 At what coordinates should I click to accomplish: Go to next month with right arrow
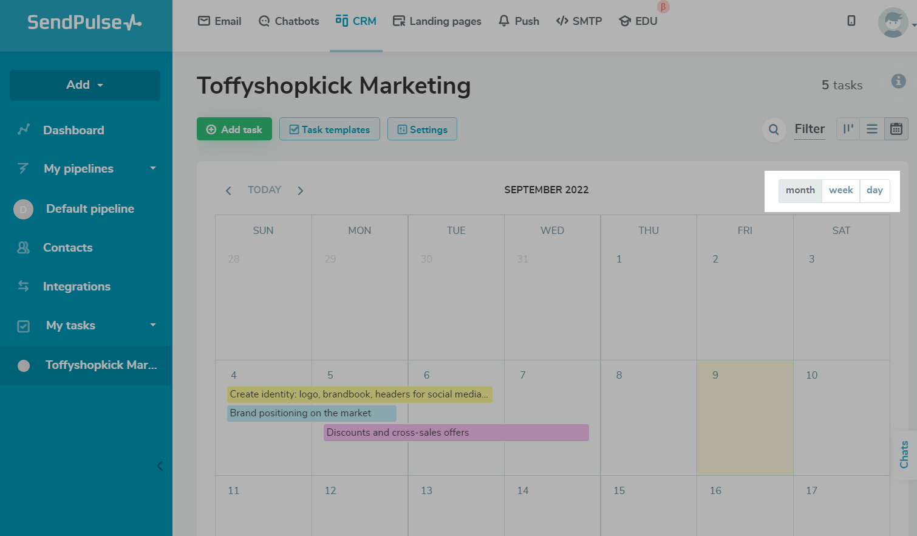coord(301,191)
